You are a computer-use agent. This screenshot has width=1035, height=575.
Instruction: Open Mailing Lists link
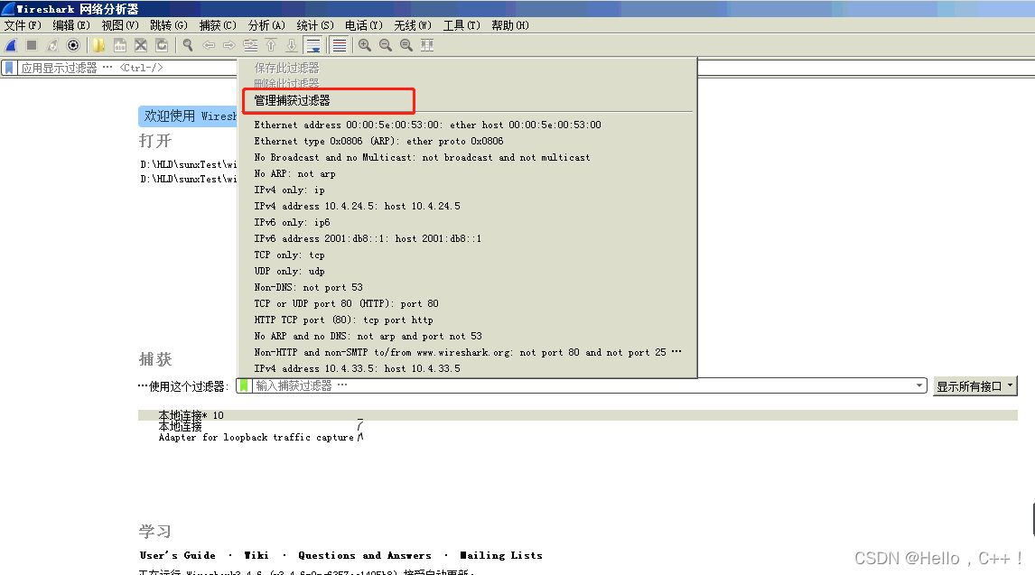(501, 556)
